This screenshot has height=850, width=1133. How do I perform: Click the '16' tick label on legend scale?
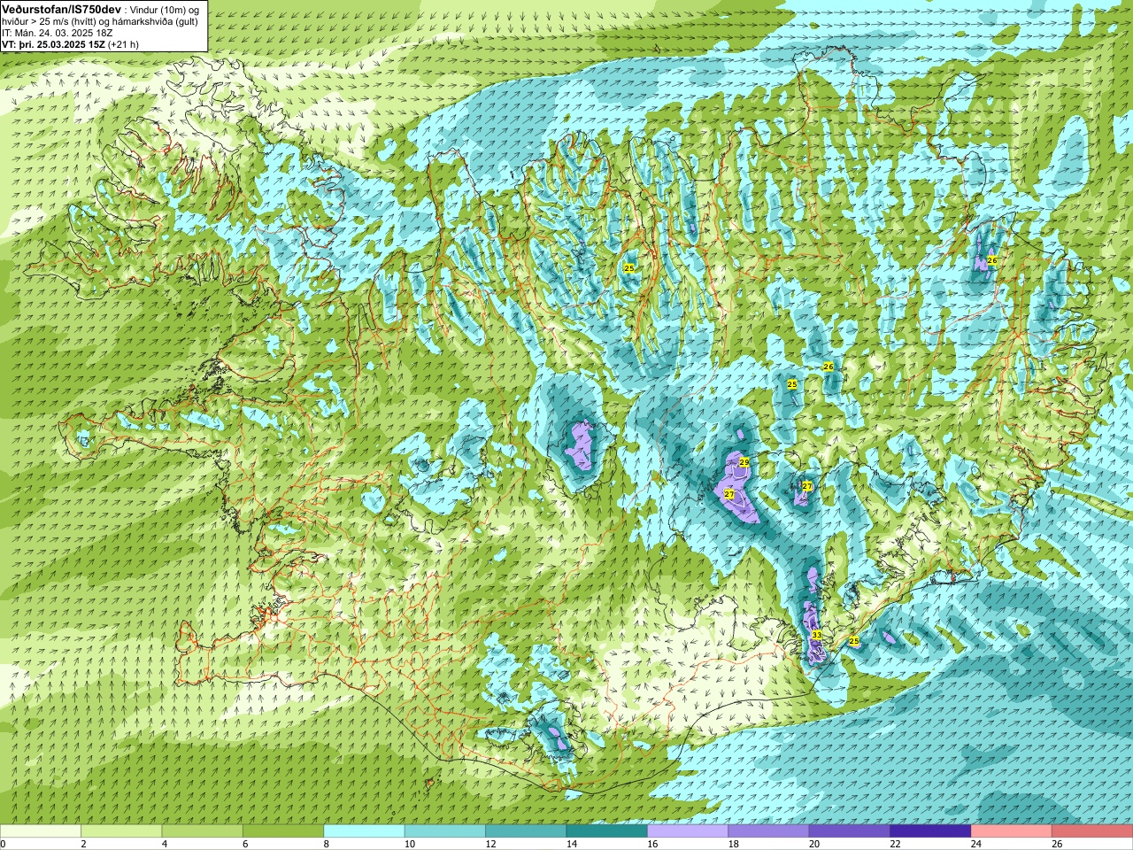[x=651, y=845]
